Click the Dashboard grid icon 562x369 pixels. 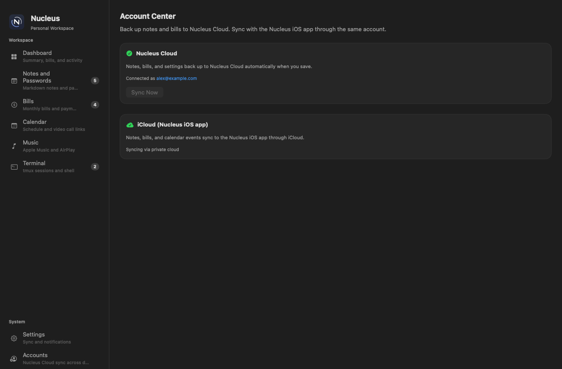coord(14,57)
